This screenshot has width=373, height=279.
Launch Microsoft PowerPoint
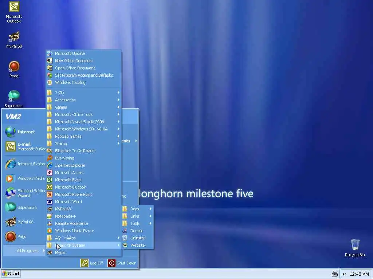tap(83, 194)
